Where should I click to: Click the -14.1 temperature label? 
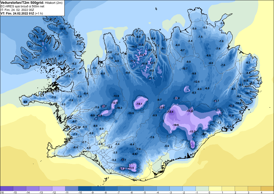point(139,104)
